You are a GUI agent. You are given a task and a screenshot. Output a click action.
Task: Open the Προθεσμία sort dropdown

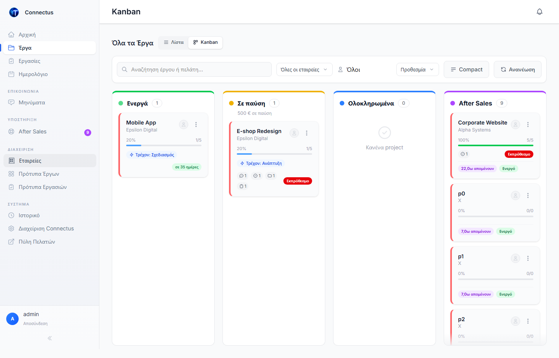pyautogui.click(x=417, y=69)
